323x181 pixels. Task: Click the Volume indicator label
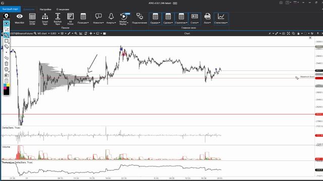point(6,147)
